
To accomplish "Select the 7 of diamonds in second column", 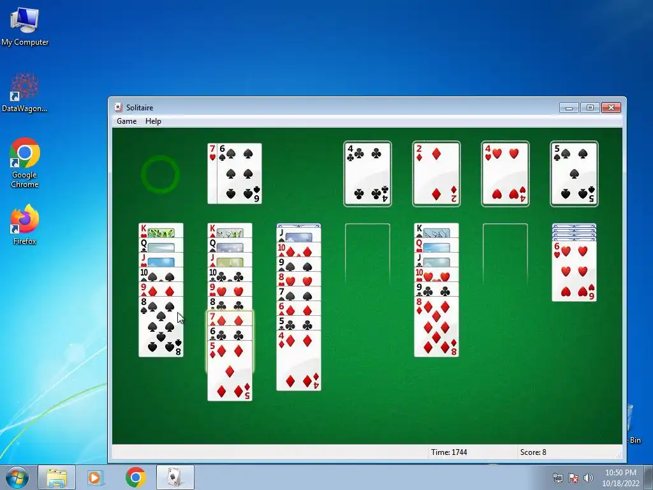I will pos(230,319).
